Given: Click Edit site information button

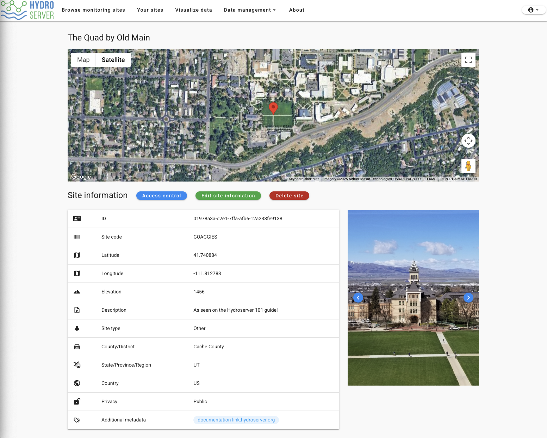Looking at the screenshot, I should [228, 196].
